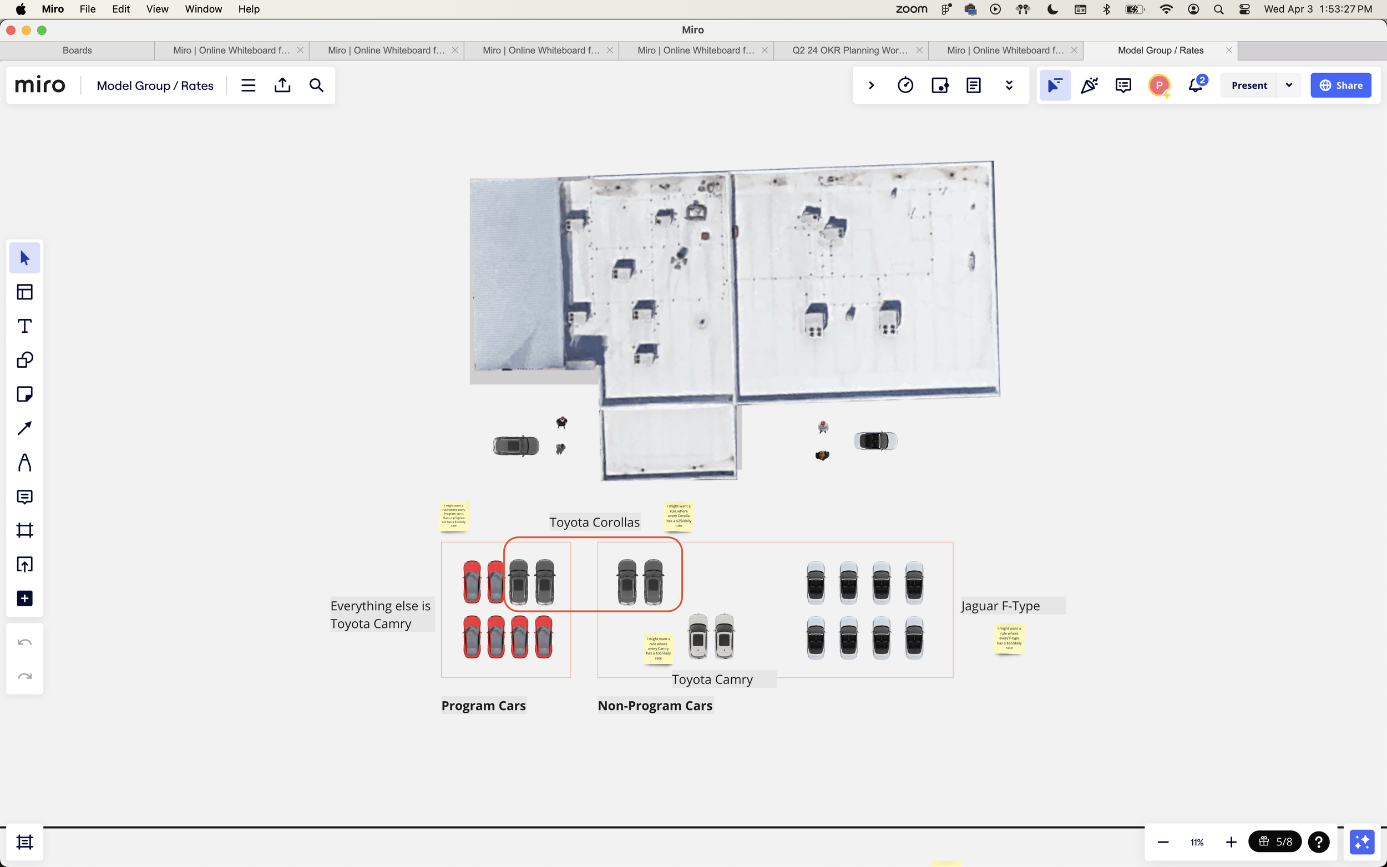Search the board
The width and height of the screenshot is (1387, 867).
point(316,85)
